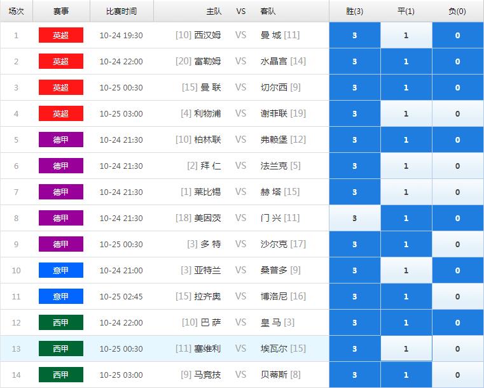Click away team name 贝蒂斯
The image size is (484, 388).
click(273, 375)
